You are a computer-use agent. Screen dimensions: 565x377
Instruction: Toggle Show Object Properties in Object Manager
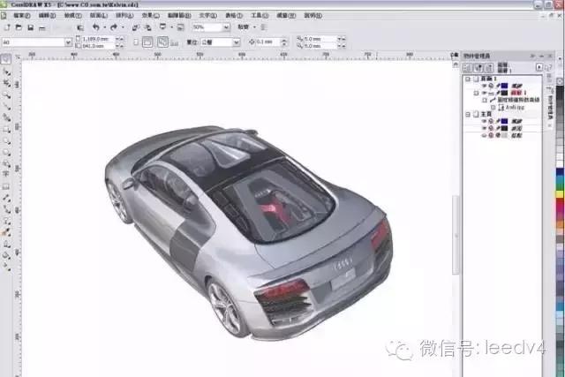click(x=467, y=67)
